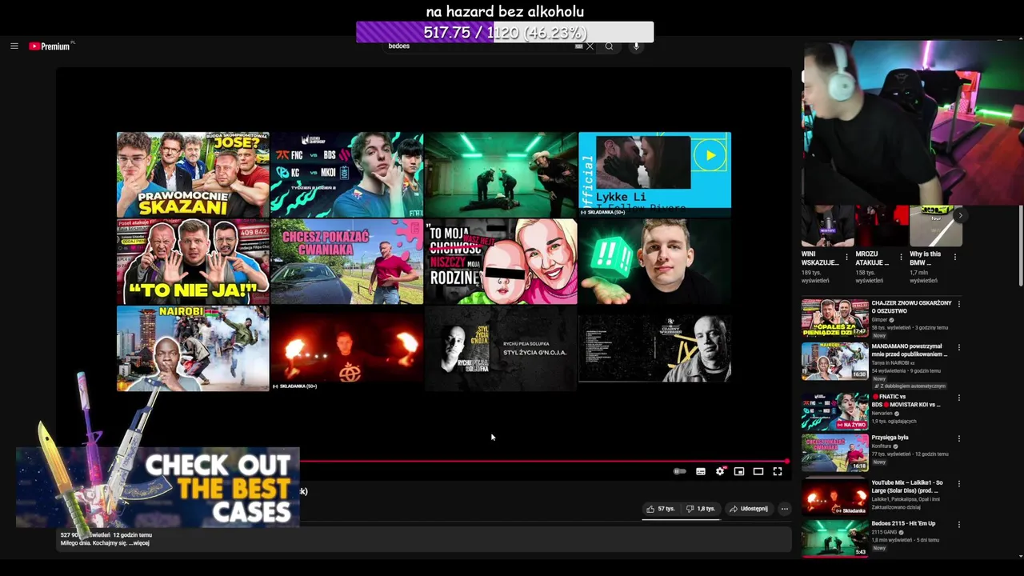Seek on the red video progress bar
This screenshot has height=576, width=1024.
pos(544,461)
